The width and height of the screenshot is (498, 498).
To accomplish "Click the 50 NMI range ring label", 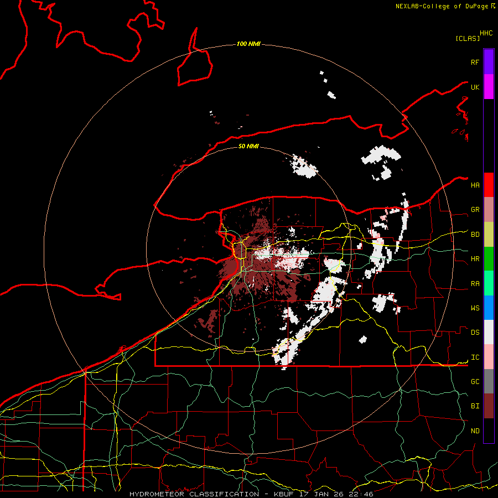I will (x=248, y=146).
